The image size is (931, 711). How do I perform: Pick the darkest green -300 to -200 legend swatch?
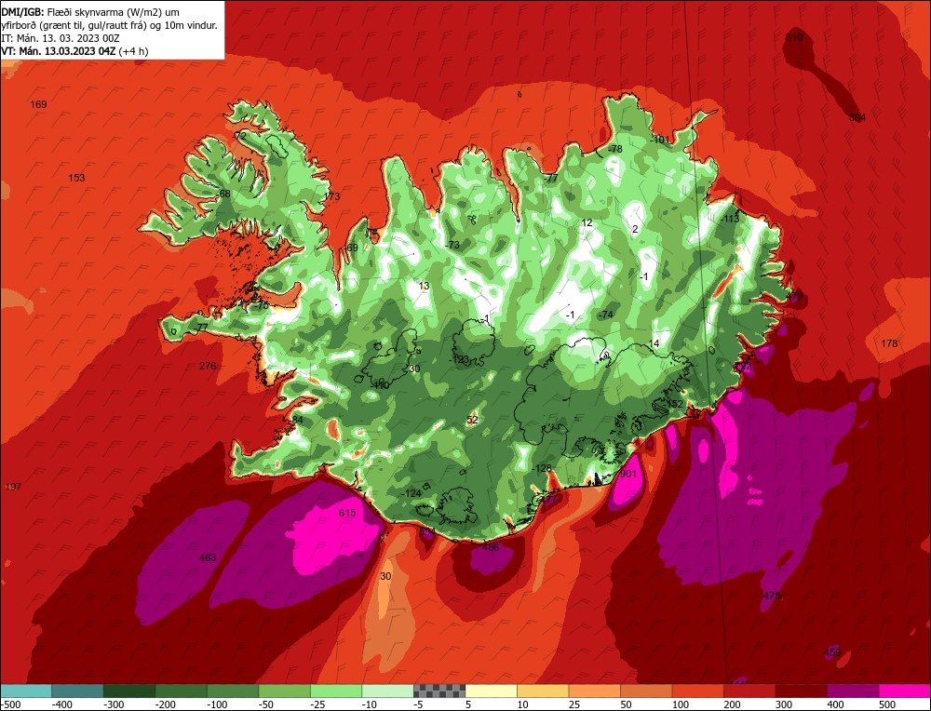[x=129, y=691]
